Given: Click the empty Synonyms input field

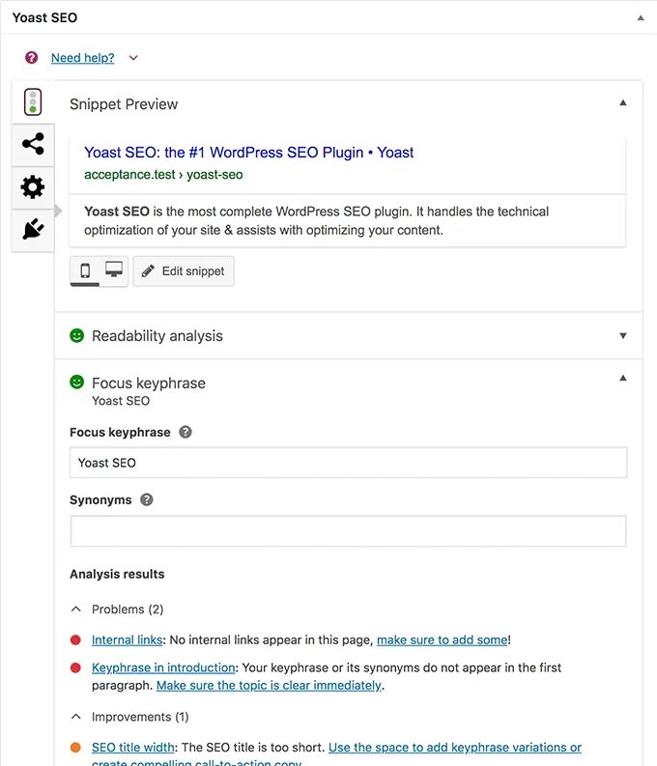Looking at the screenshot, I should (x=348, y=531).
